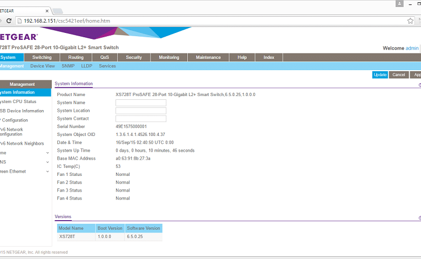Viewport: 421px width, 259px height.
Task: Open the QoS main tab
Action: tap(105, 57)
